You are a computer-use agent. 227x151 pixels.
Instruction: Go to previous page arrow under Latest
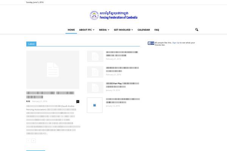click(28, 140)
